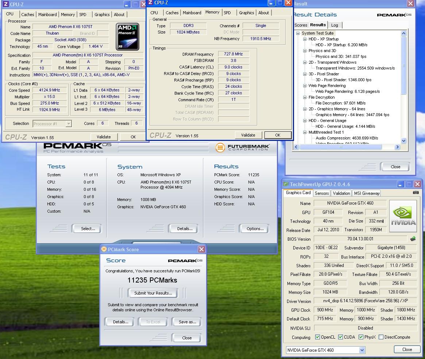425x359 pixels.
Task: Click Close in the Result Details window
Action: 395,167
